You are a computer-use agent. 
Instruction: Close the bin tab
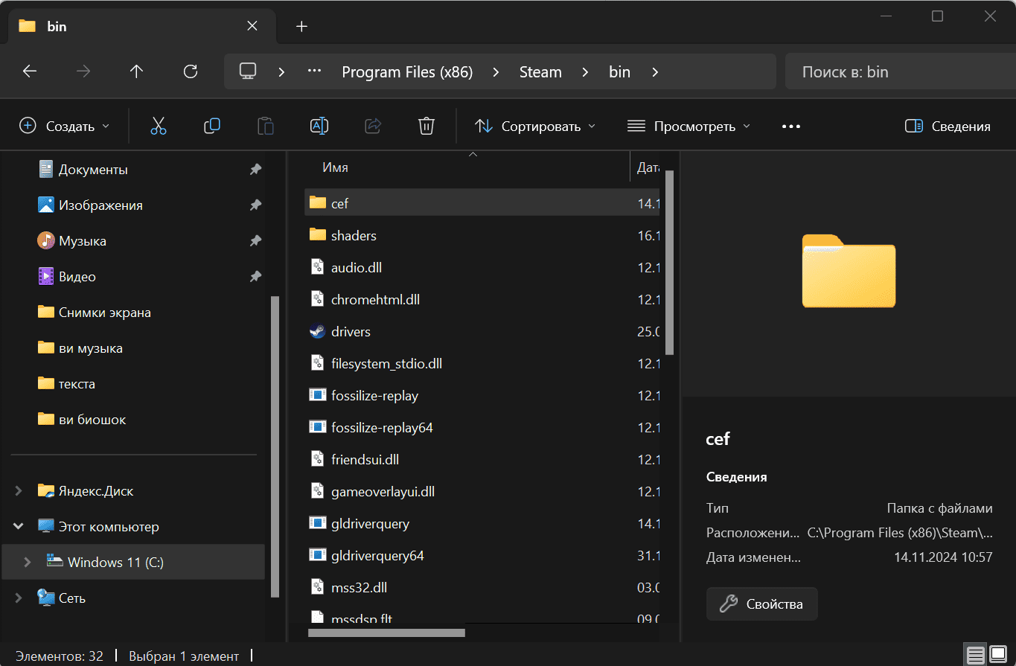coord(252,26)
